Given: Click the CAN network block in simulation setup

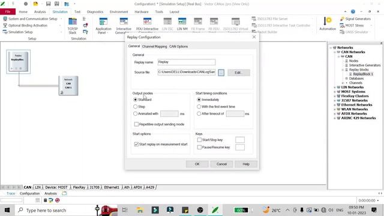Looking at the screenshot, I should click(68, 85).
